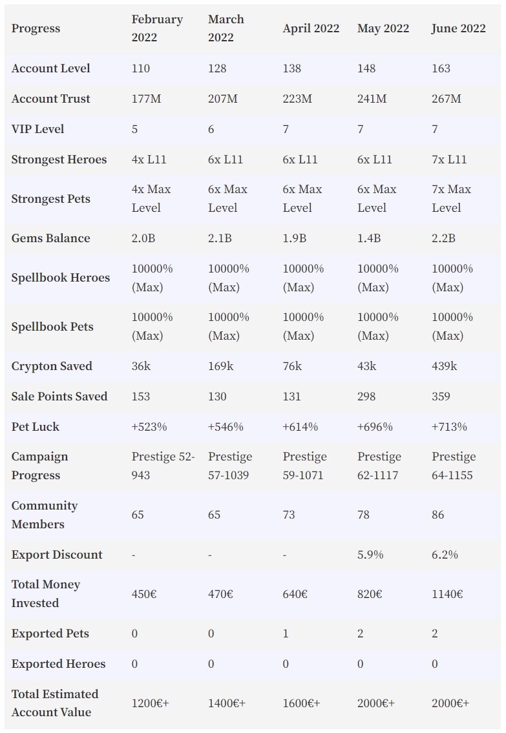Viewport: 506px width, 733px height.
Task: Select the February 2022 column header
Action: (156, 28)
